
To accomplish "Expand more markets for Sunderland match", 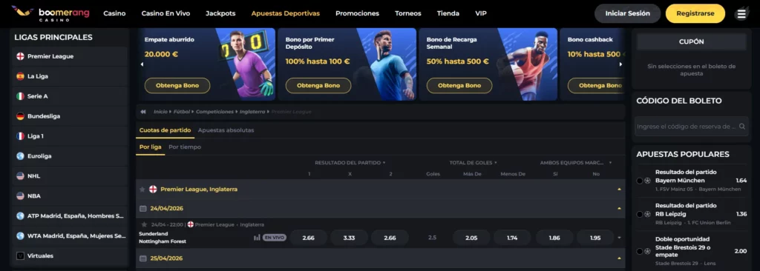I will [x=619, y=238].
